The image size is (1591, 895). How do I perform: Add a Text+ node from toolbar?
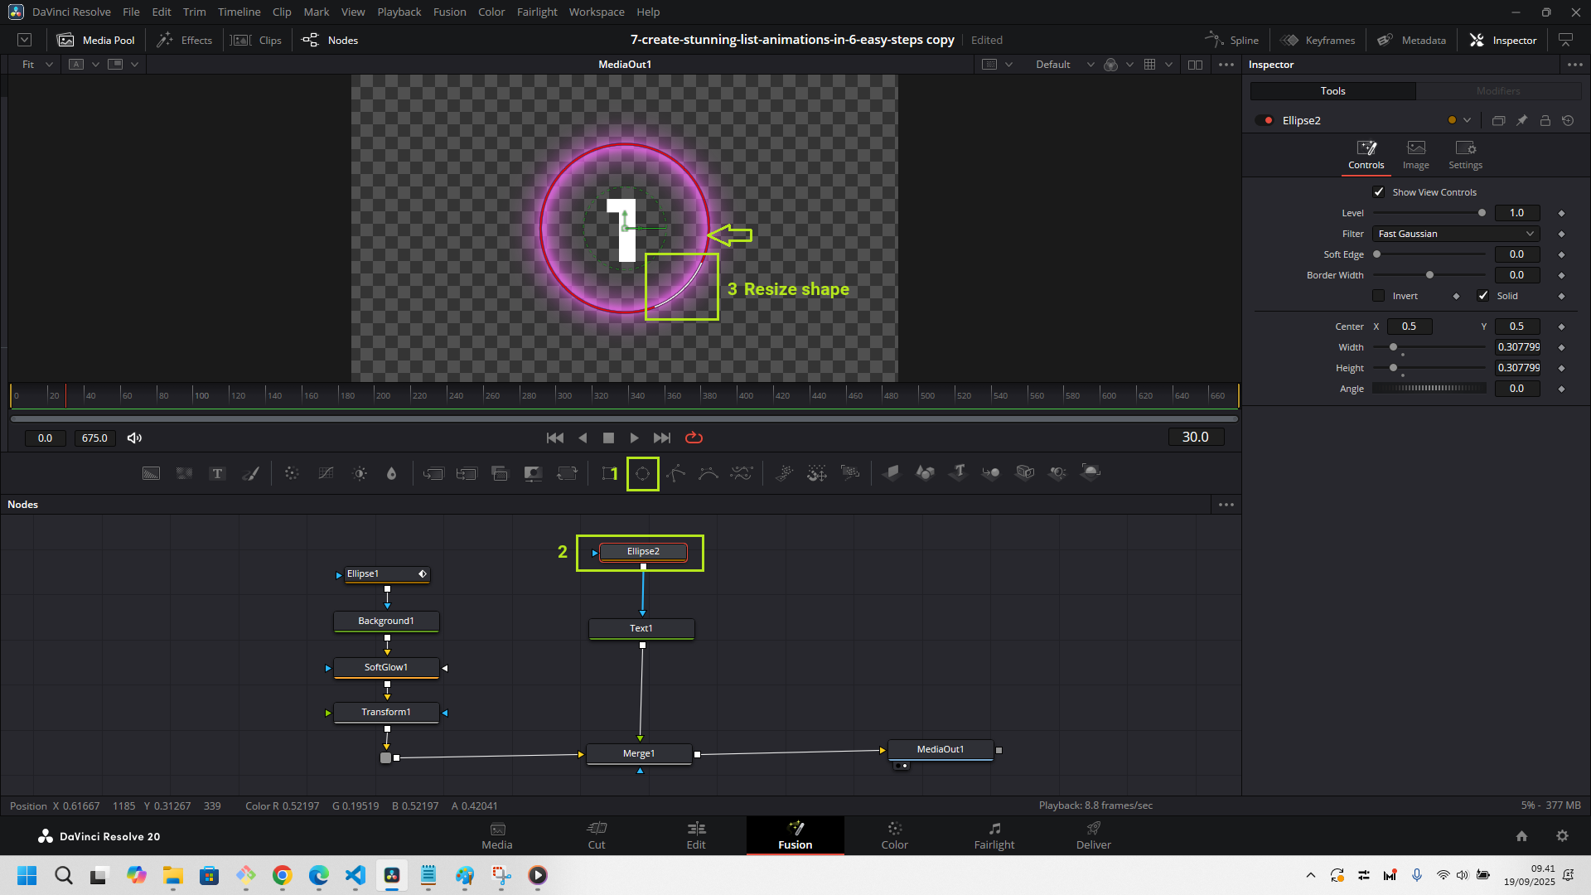coord(217,473)
